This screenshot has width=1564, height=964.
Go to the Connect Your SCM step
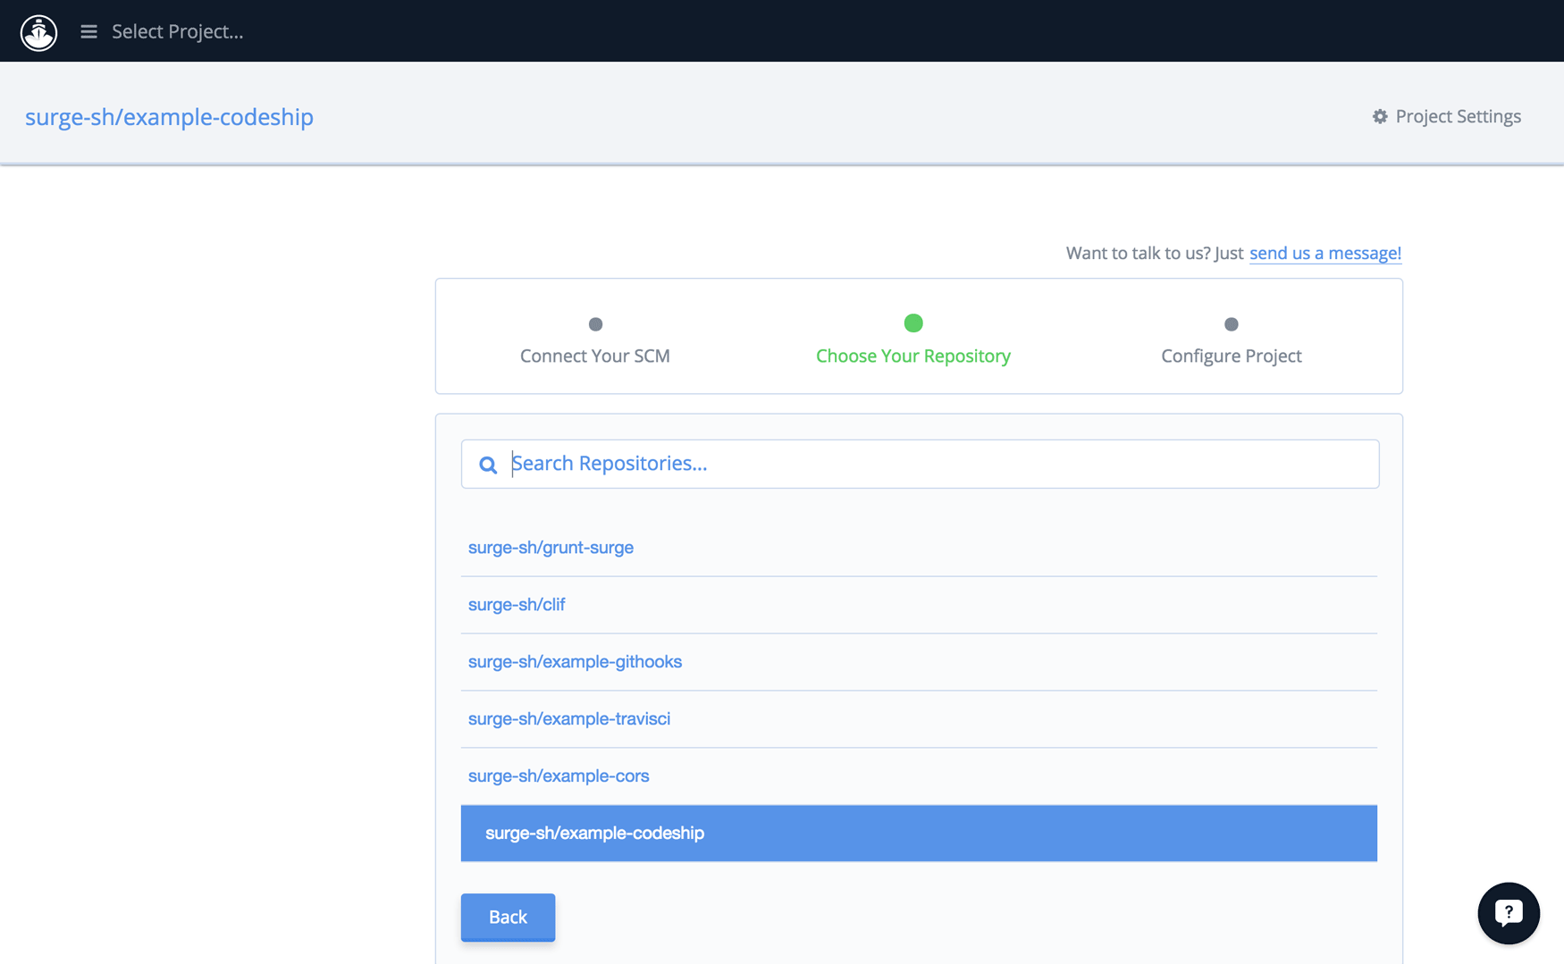(x=595, y=356)
